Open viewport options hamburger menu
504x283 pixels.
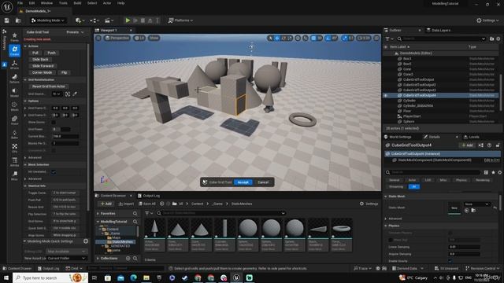coord(98,38)
